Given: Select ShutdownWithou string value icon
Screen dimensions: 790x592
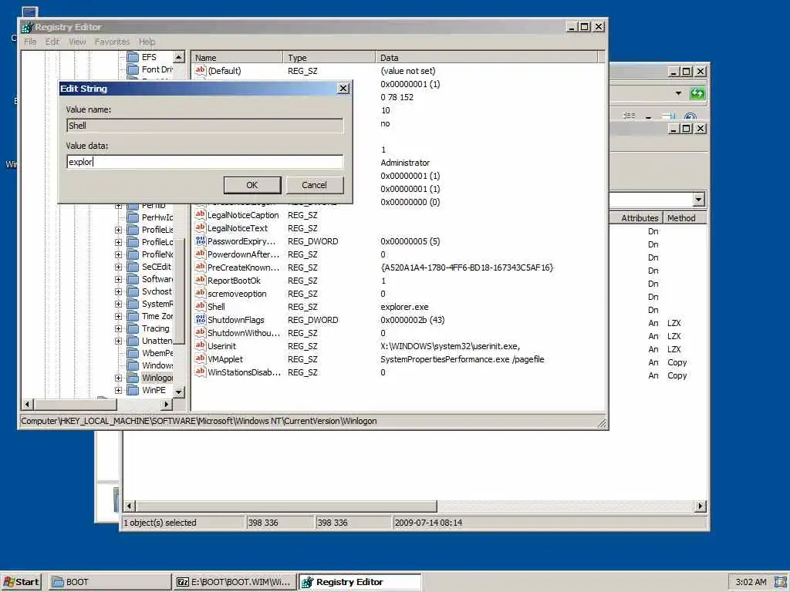Looking at the screenshot, I should pos(200,332).
